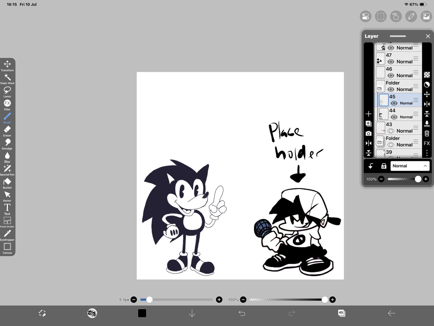Select layer 47 thumbnail

pyautogui.click(x=380, y=58)
